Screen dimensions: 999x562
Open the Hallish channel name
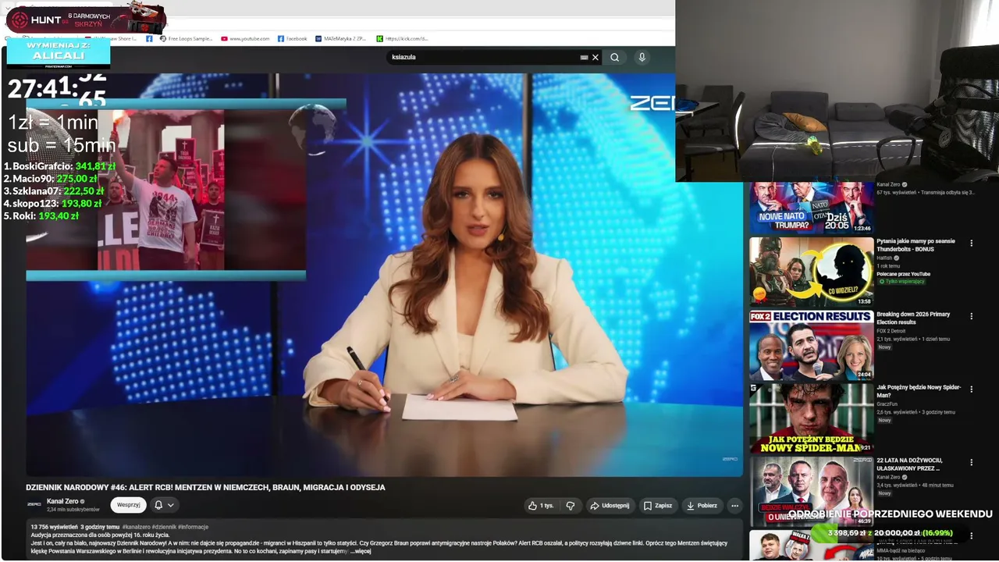[x=884, y=258]
